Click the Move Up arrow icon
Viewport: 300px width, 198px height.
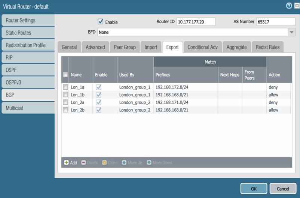point(124,163)
